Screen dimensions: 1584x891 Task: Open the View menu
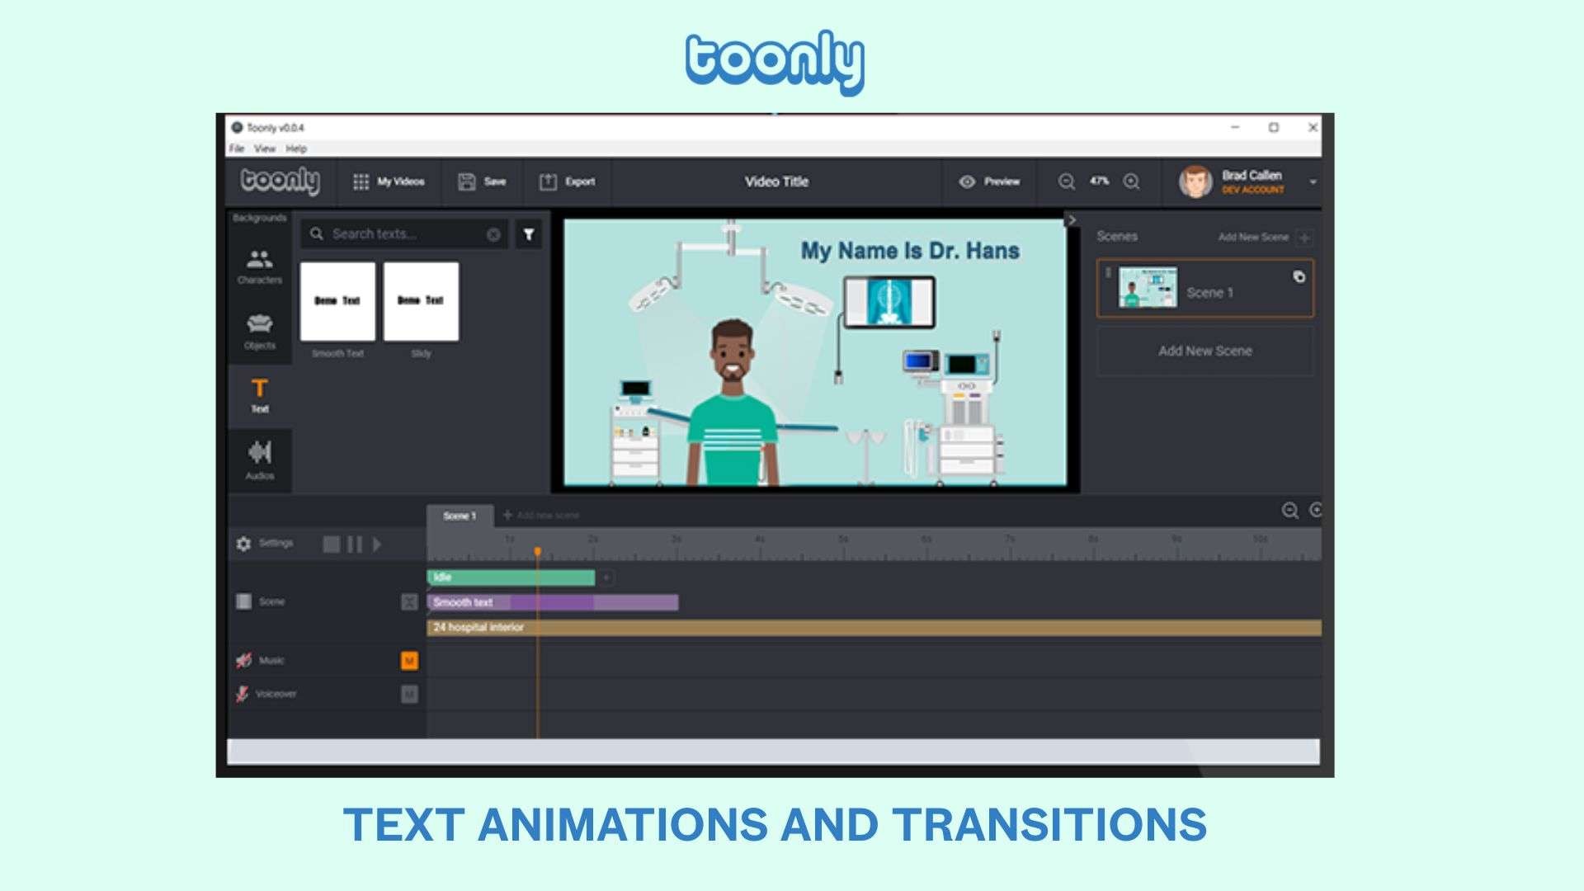[x=265, y=148]
